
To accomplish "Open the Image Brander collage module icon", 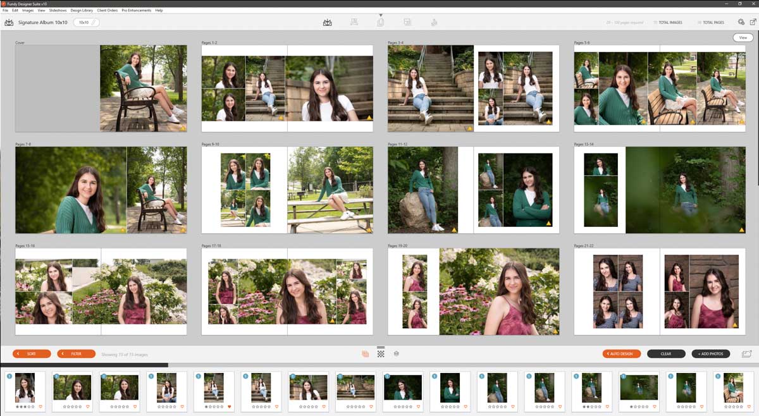I will [407, 22].
